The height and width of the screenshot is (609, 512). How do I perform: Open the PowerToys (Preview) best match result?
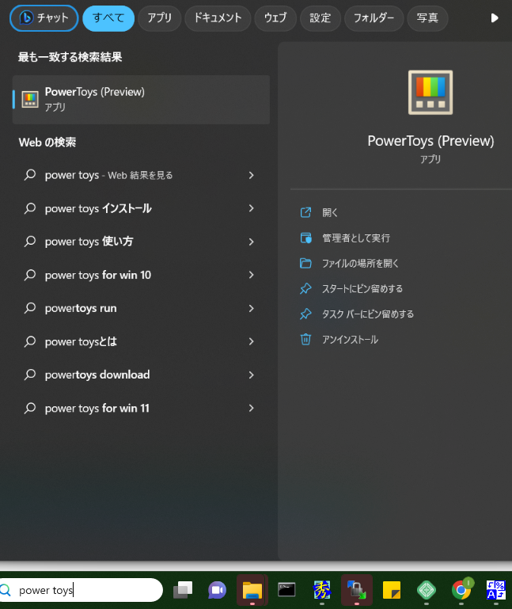point(141,100)
